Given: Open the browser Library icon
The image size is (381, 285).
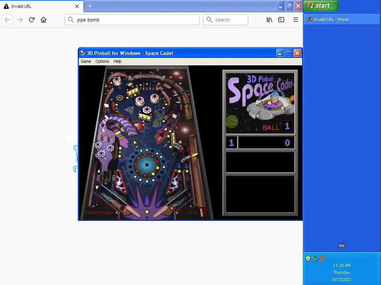Looking at the screenshot, I should point(269,20).
